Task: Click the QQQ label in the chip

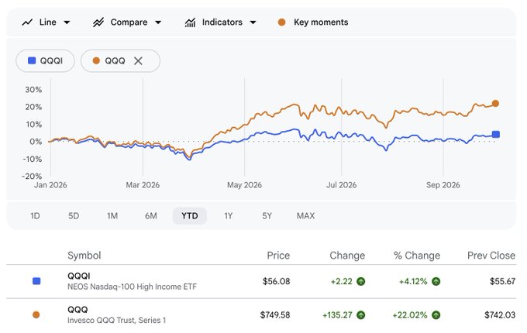Action: pos(115,60)
